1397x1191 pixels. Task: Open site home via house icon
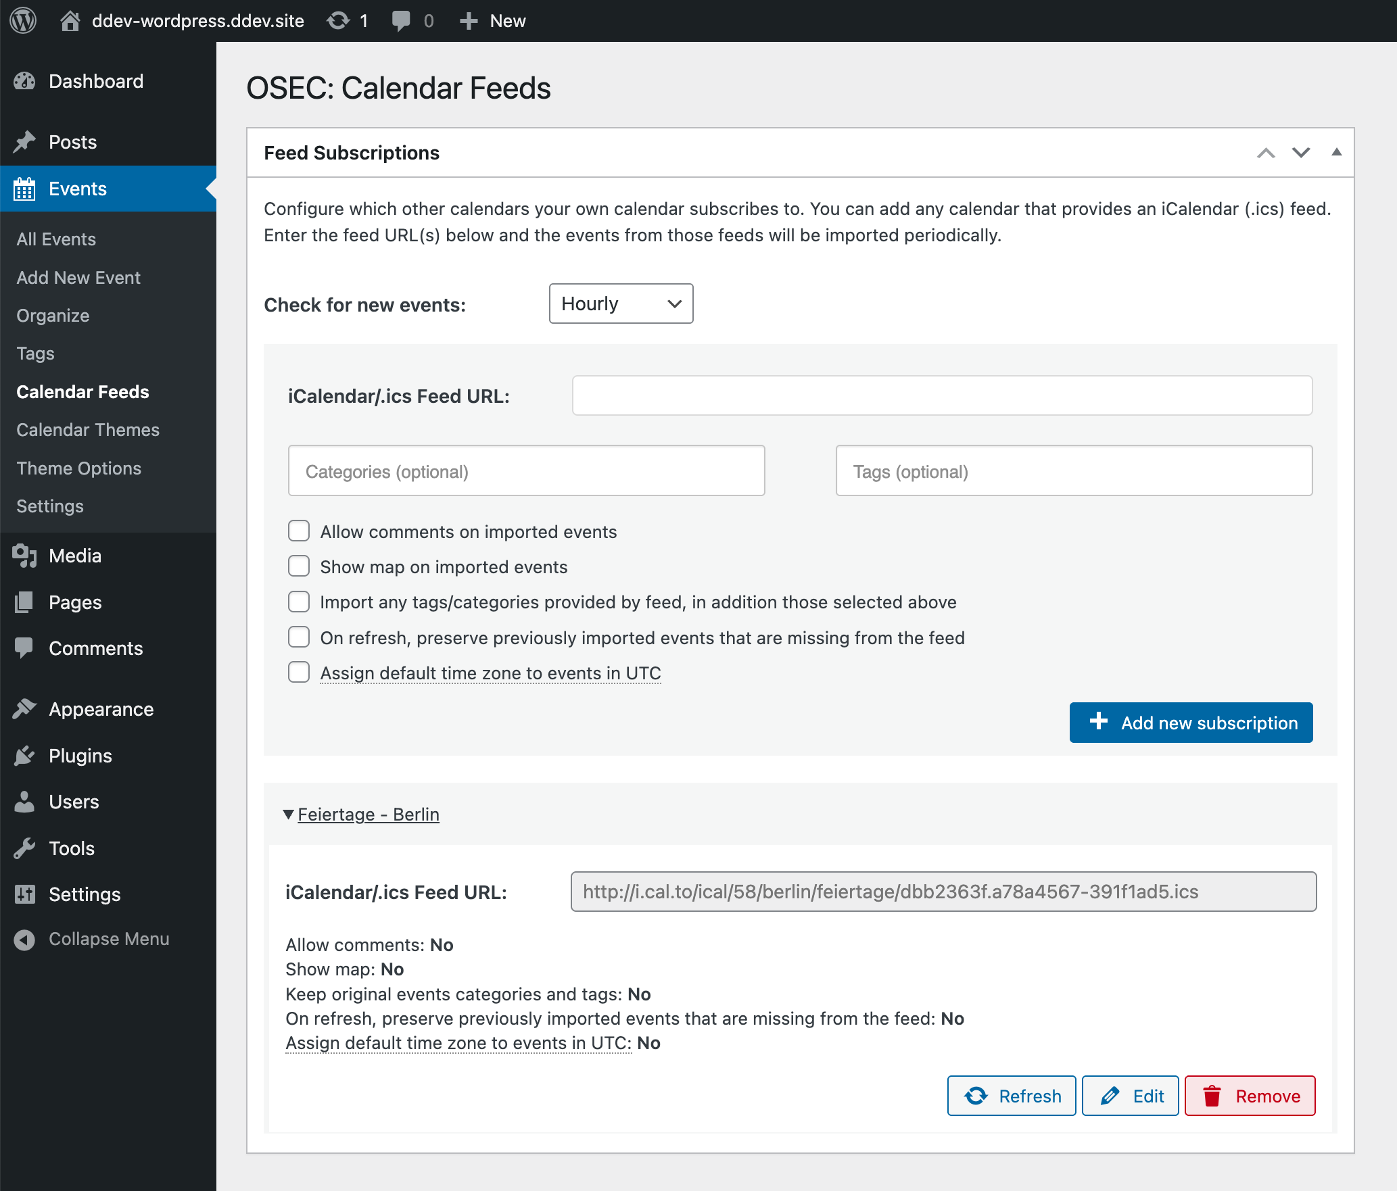[x=70, y=20]
